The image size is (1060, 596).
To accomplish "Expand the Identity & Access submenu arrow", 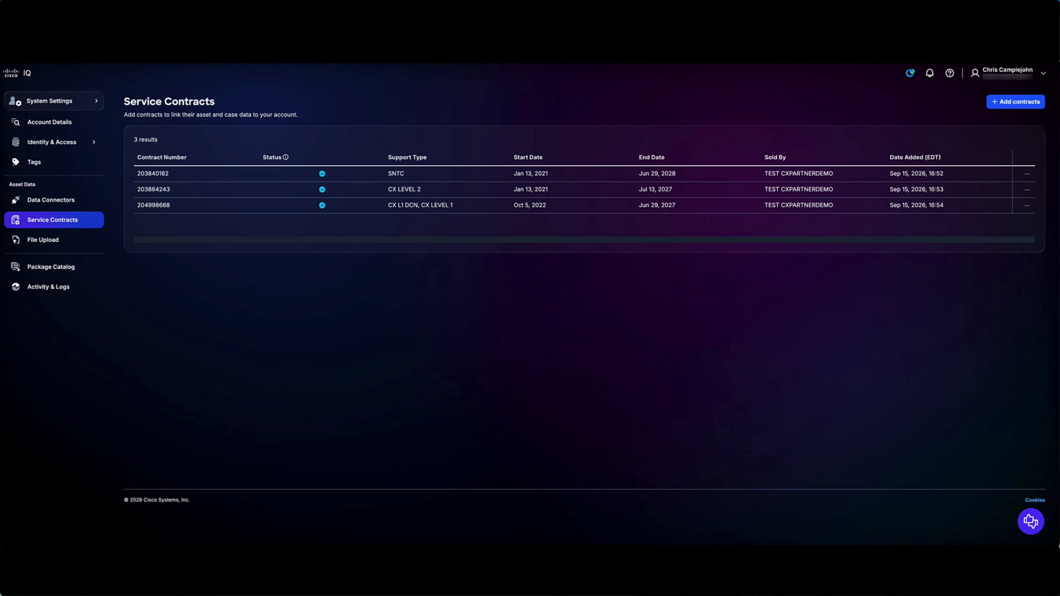I will (x=94, y=142).
